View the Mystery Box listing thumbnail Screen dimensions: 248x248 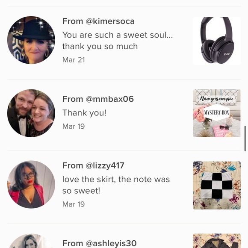(217, 113)
